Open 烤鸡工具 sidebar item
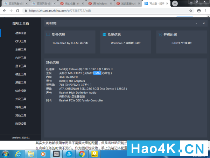 point(21,107)
